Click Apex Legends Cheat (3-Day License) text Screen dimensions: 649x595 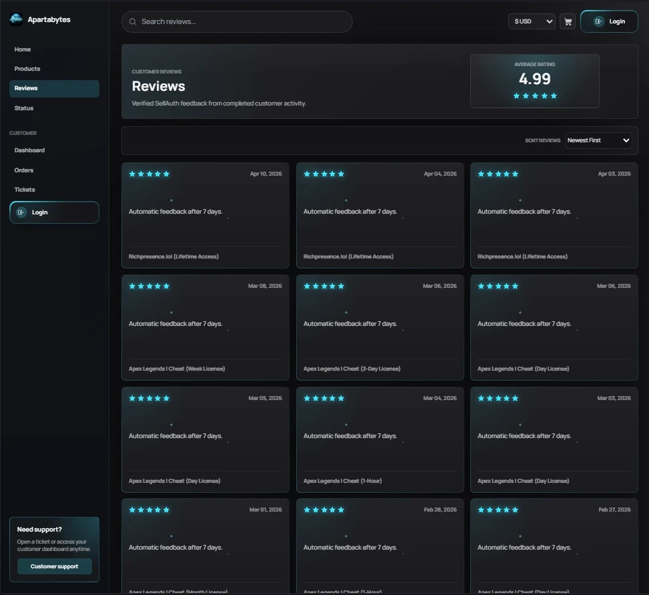[x=352, y=369]
